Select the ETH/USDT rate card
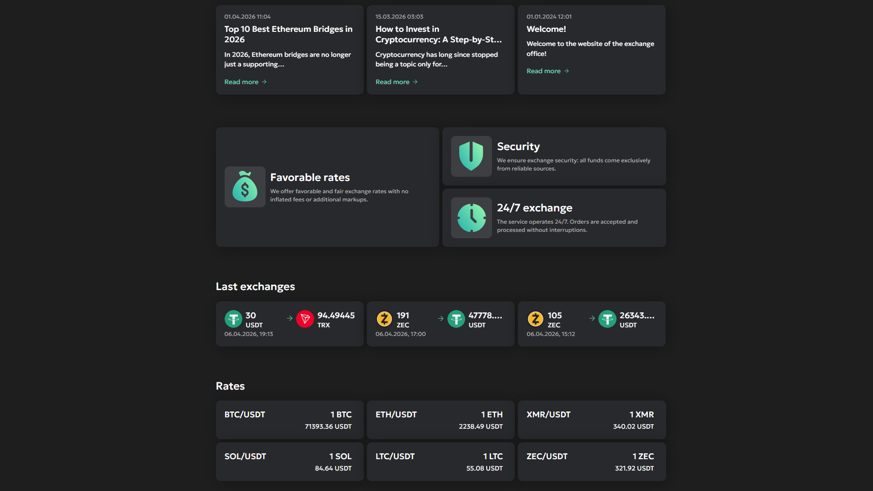 coord(440,420)
